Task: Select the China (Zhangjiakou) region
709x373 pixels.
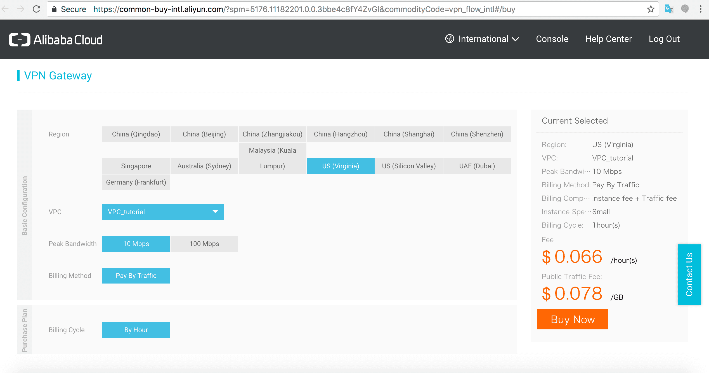Action: (273, 134)
